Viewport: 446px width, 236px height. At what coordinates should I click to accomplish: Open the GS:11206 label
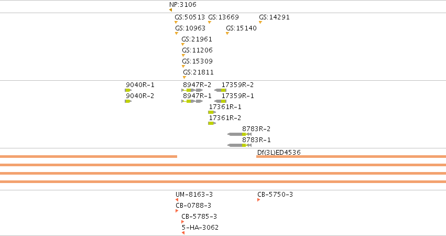(x=198, y=50)
